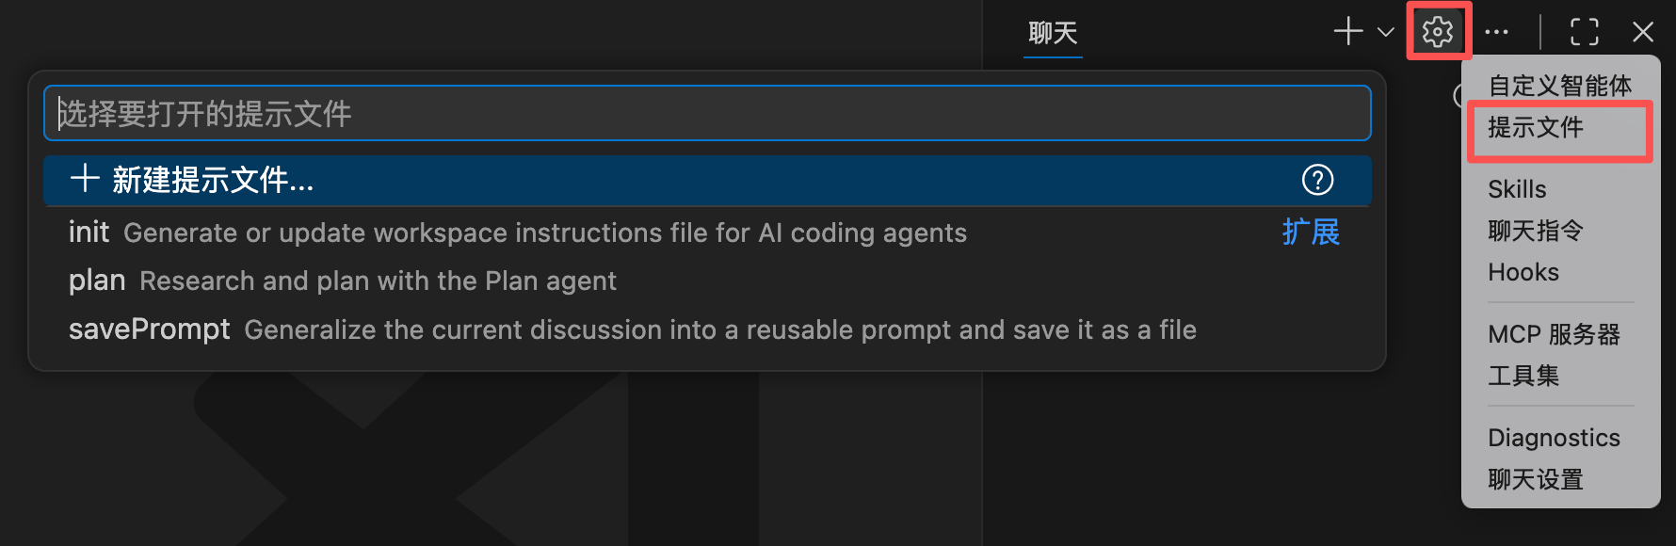Viewport: 1676px width, 546px height.
Task: Open Hooks from the settings menu
Action: coord(1523,272)
